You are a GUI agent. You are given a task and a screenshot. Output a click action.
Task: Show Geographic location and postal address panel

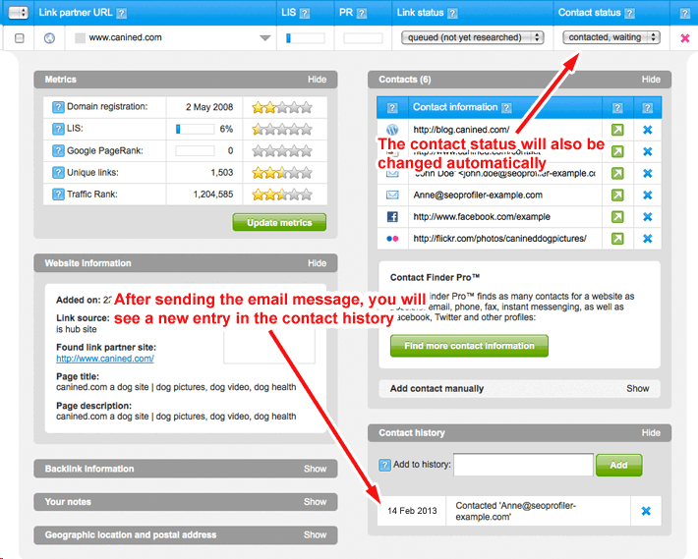point(316,535)
